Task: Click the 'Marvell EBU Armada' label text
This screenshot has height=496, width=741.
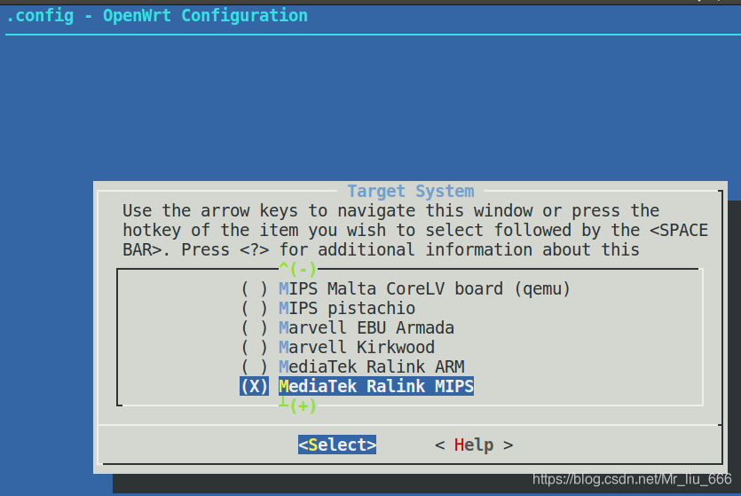Action: tap(367, 327)
